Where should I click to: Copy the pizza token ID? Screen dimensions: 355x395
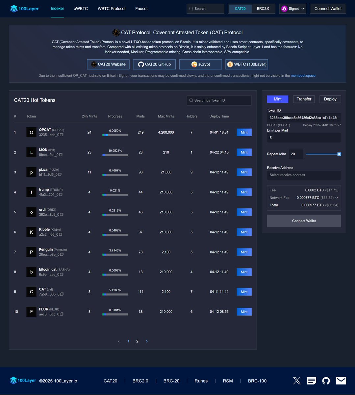(60, 174)
